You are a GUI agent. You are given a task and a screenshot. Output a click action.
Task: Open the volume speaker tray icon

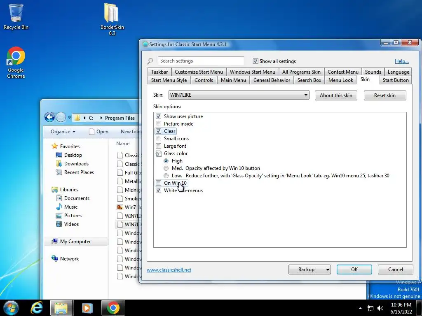click(x=380, y=308)
